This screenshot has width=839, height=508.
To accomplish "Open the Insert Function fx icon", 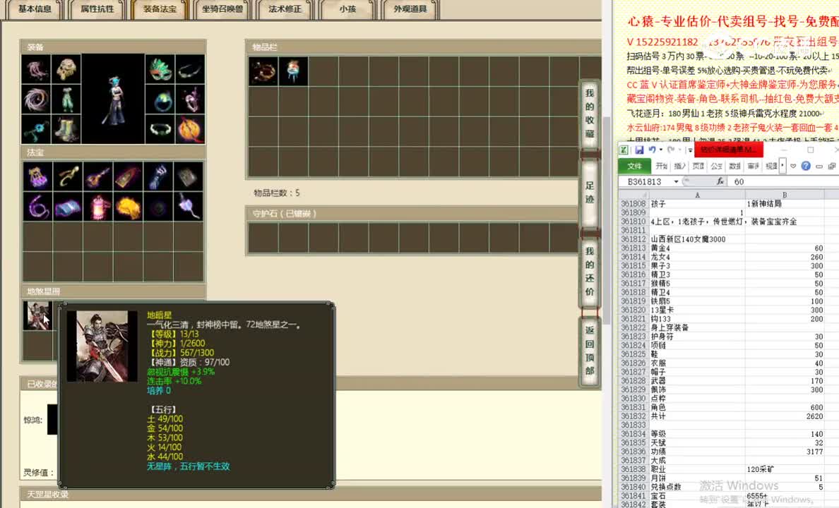I will [x=722, y=181].
